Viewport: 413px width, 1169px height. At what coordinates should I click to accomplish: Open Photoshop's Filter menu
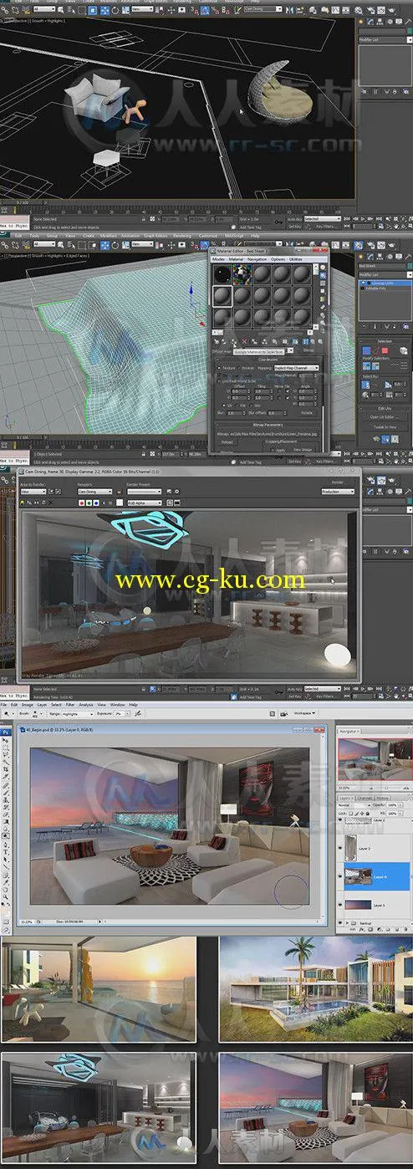click(x=71, y=705)
